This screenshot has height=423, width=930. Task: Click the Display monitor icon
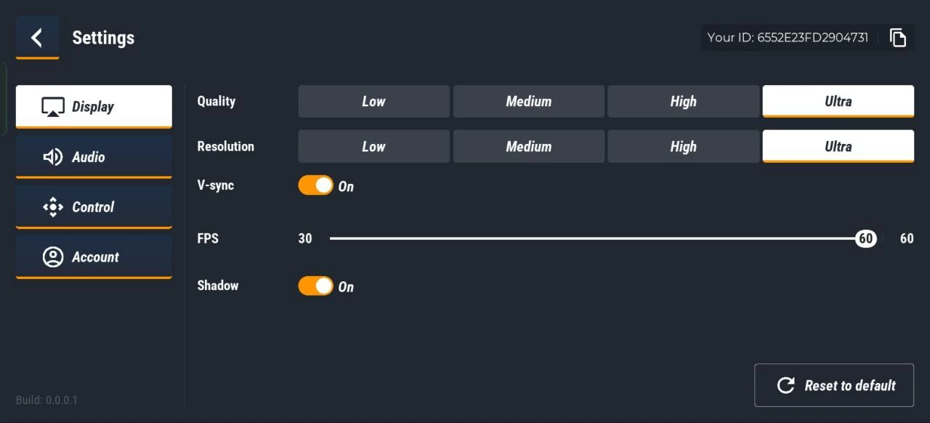53,107
